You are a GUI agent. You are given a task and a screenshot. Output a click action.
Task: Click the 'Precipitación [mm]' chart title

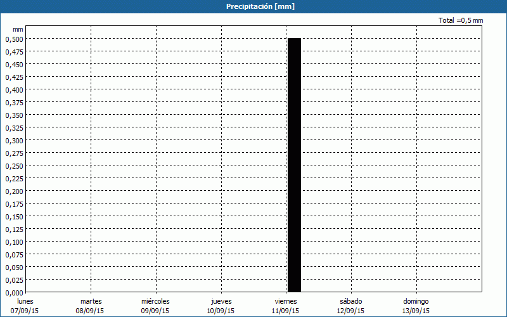[x=260, y=6]
